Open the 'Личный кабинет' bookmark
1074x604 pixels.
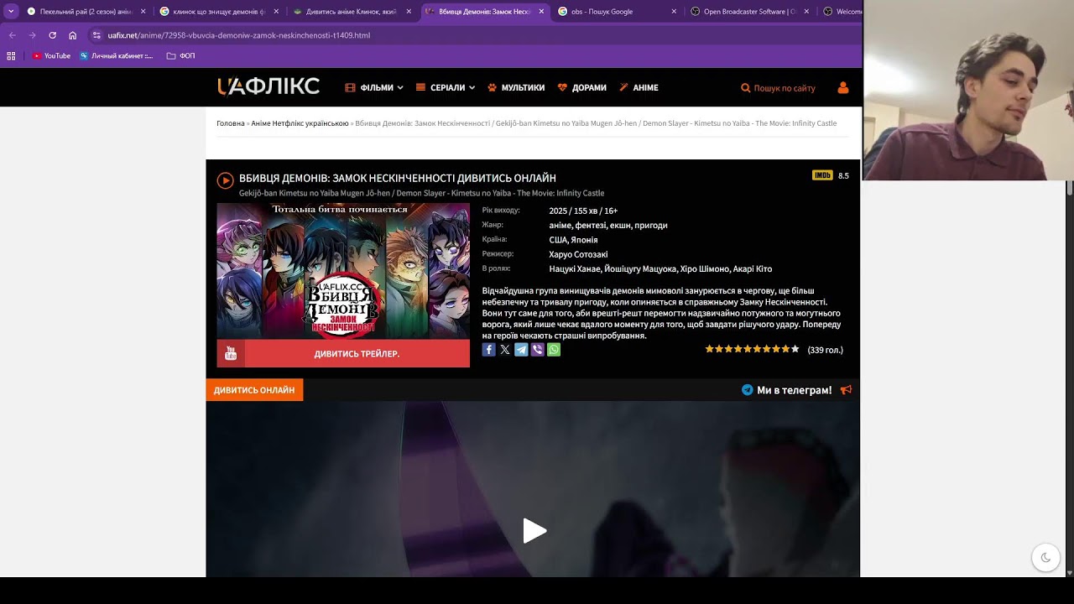click(117, 56)
